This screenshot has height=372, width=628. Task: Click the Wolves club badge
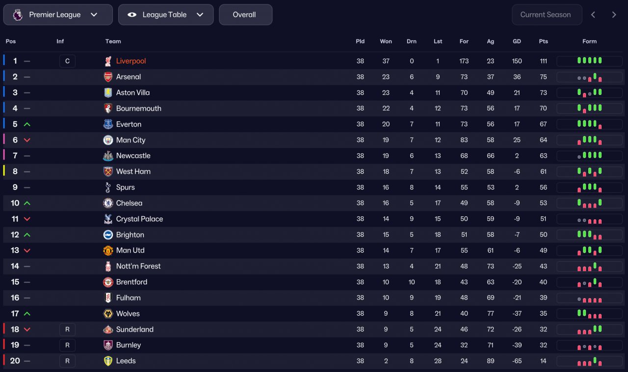tap(108, 314)
